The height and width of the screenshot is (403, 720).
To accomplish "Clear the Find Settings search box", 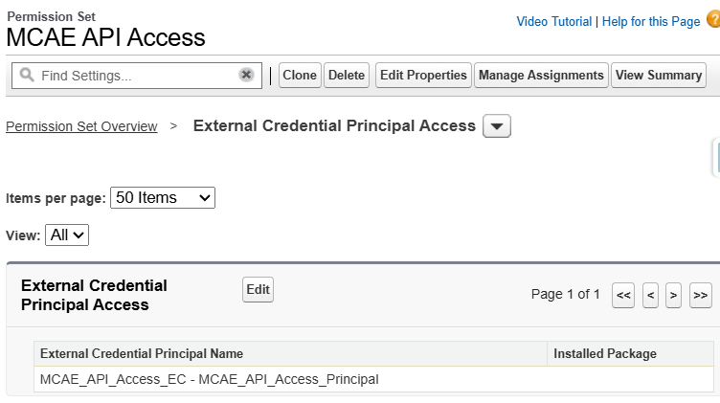I will tap(246, 75).
